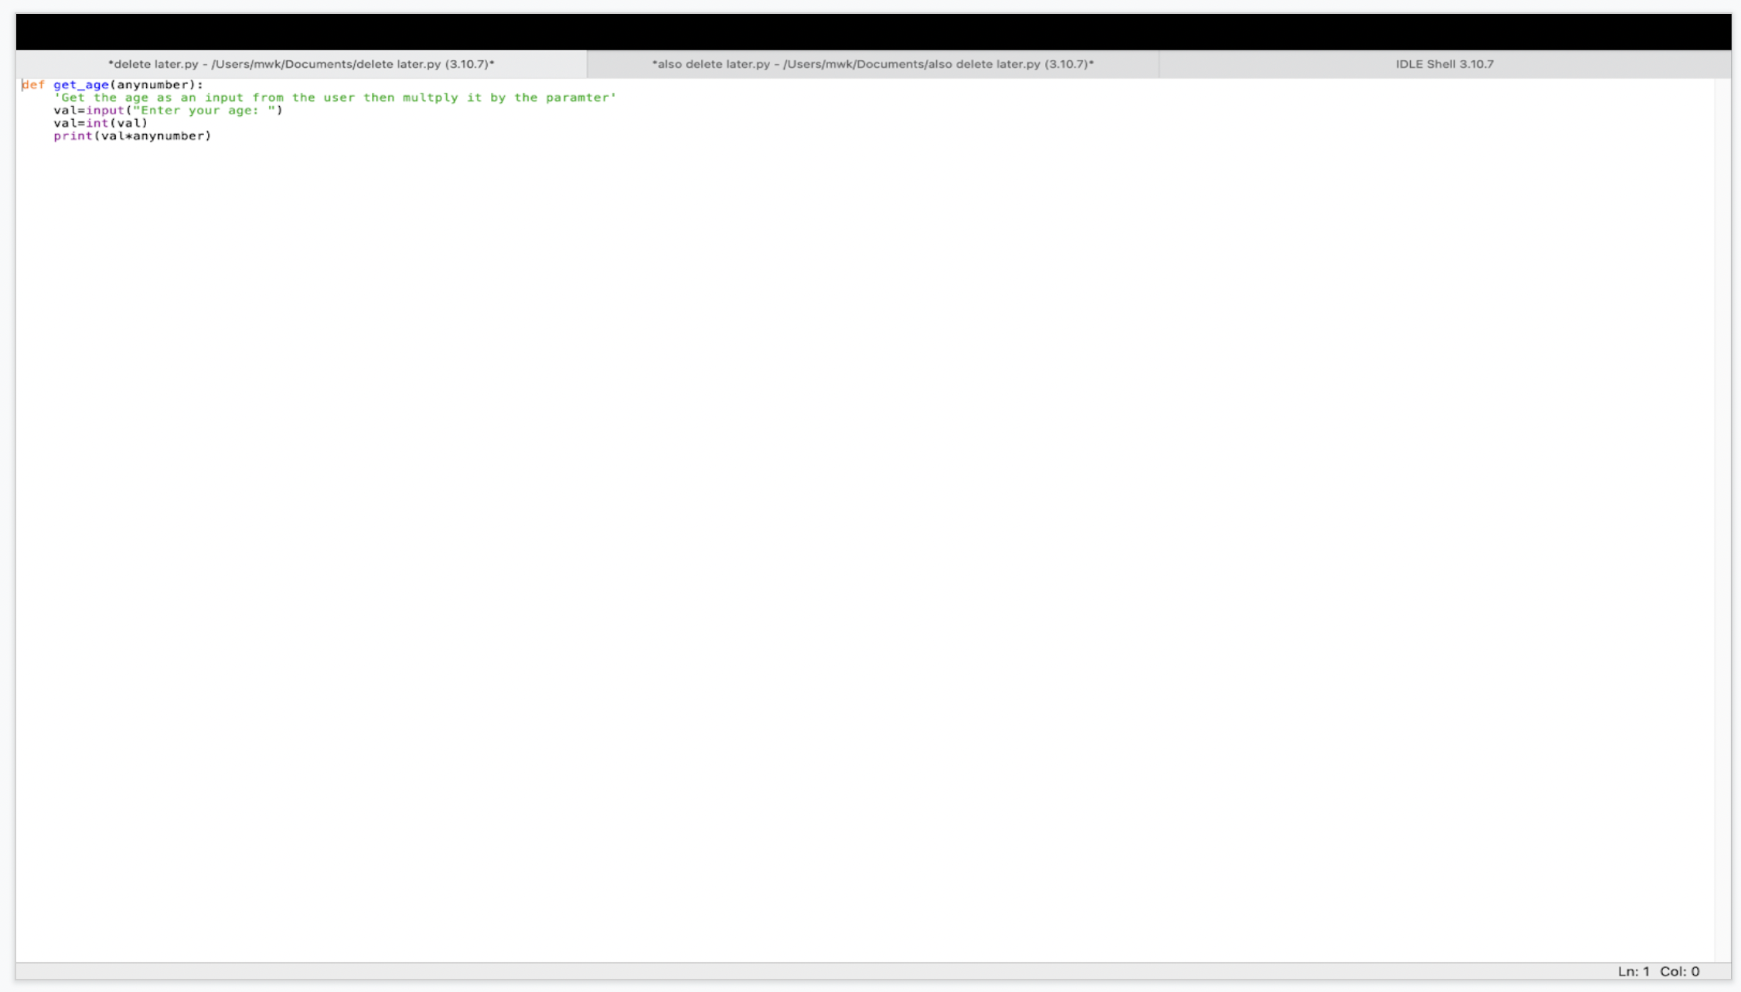Click the 'print' function call

(x=68, y=135)
